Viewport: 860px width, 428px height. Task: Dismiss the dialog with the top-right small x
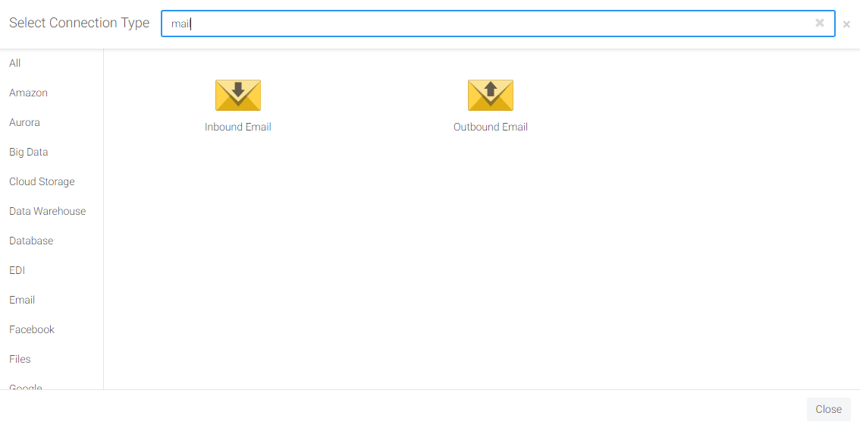click(846, 25)
